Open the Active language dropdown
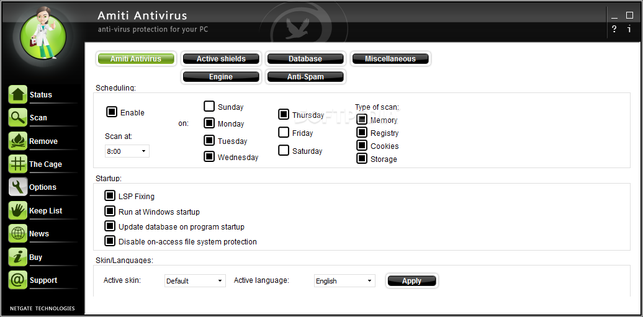643x317 pixels. tap(344, 281)
